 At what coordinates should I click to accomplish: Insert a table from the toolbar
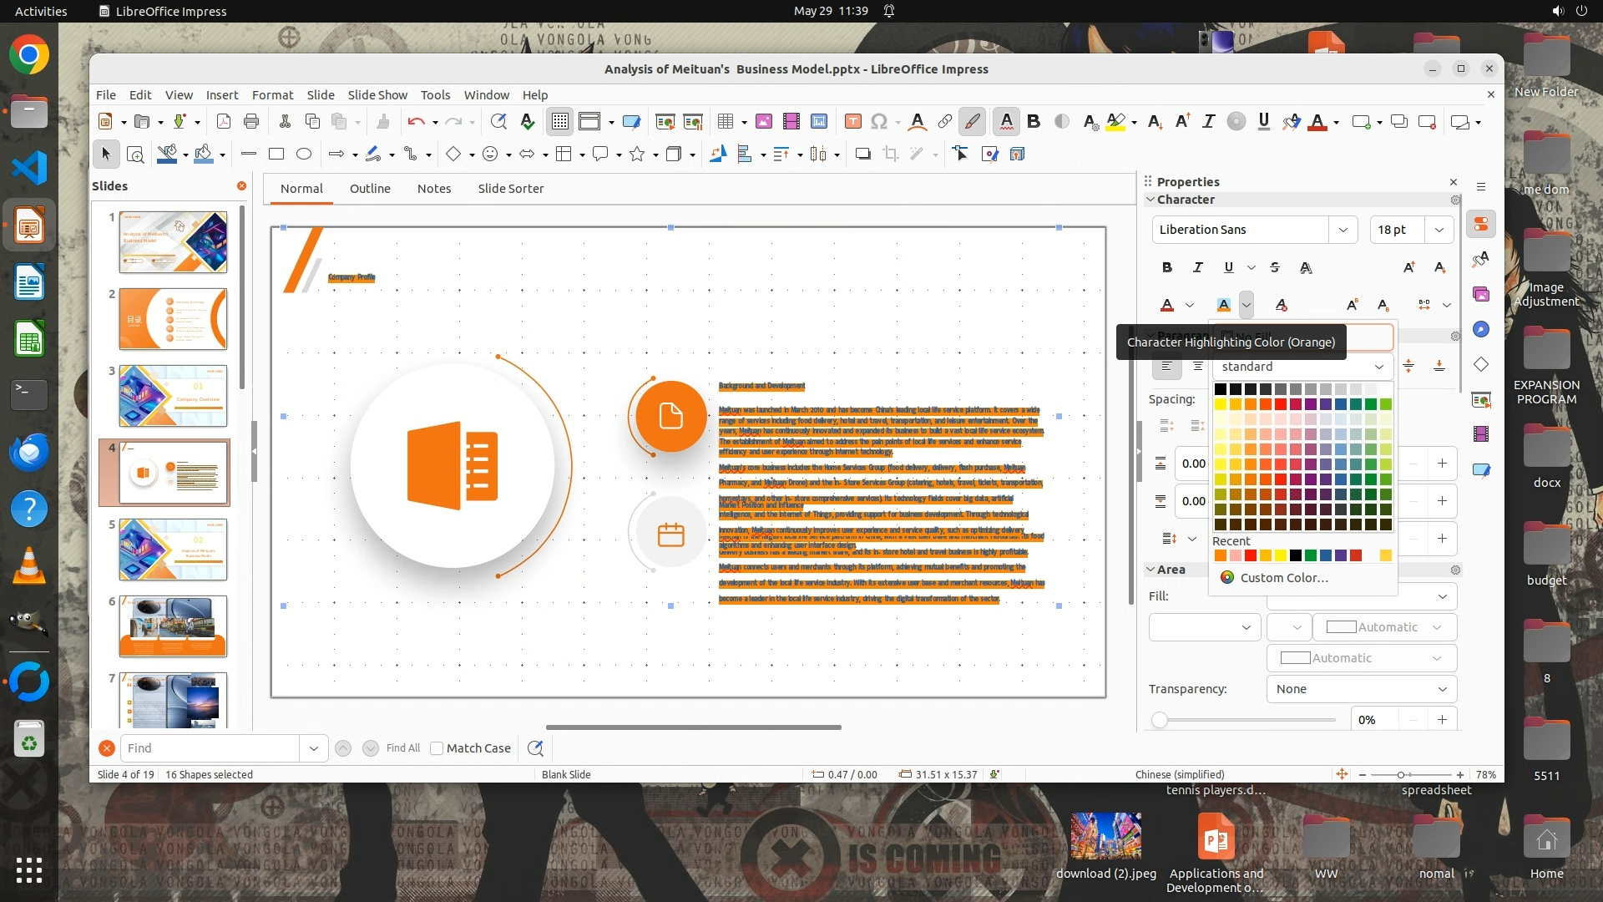pyautogui.click(x=726, y=122)
